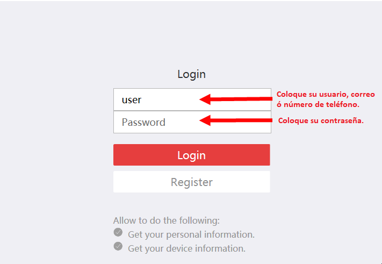Screen dimensions: 382x264
Task: Open the Register button
Action: pos(191,182)
